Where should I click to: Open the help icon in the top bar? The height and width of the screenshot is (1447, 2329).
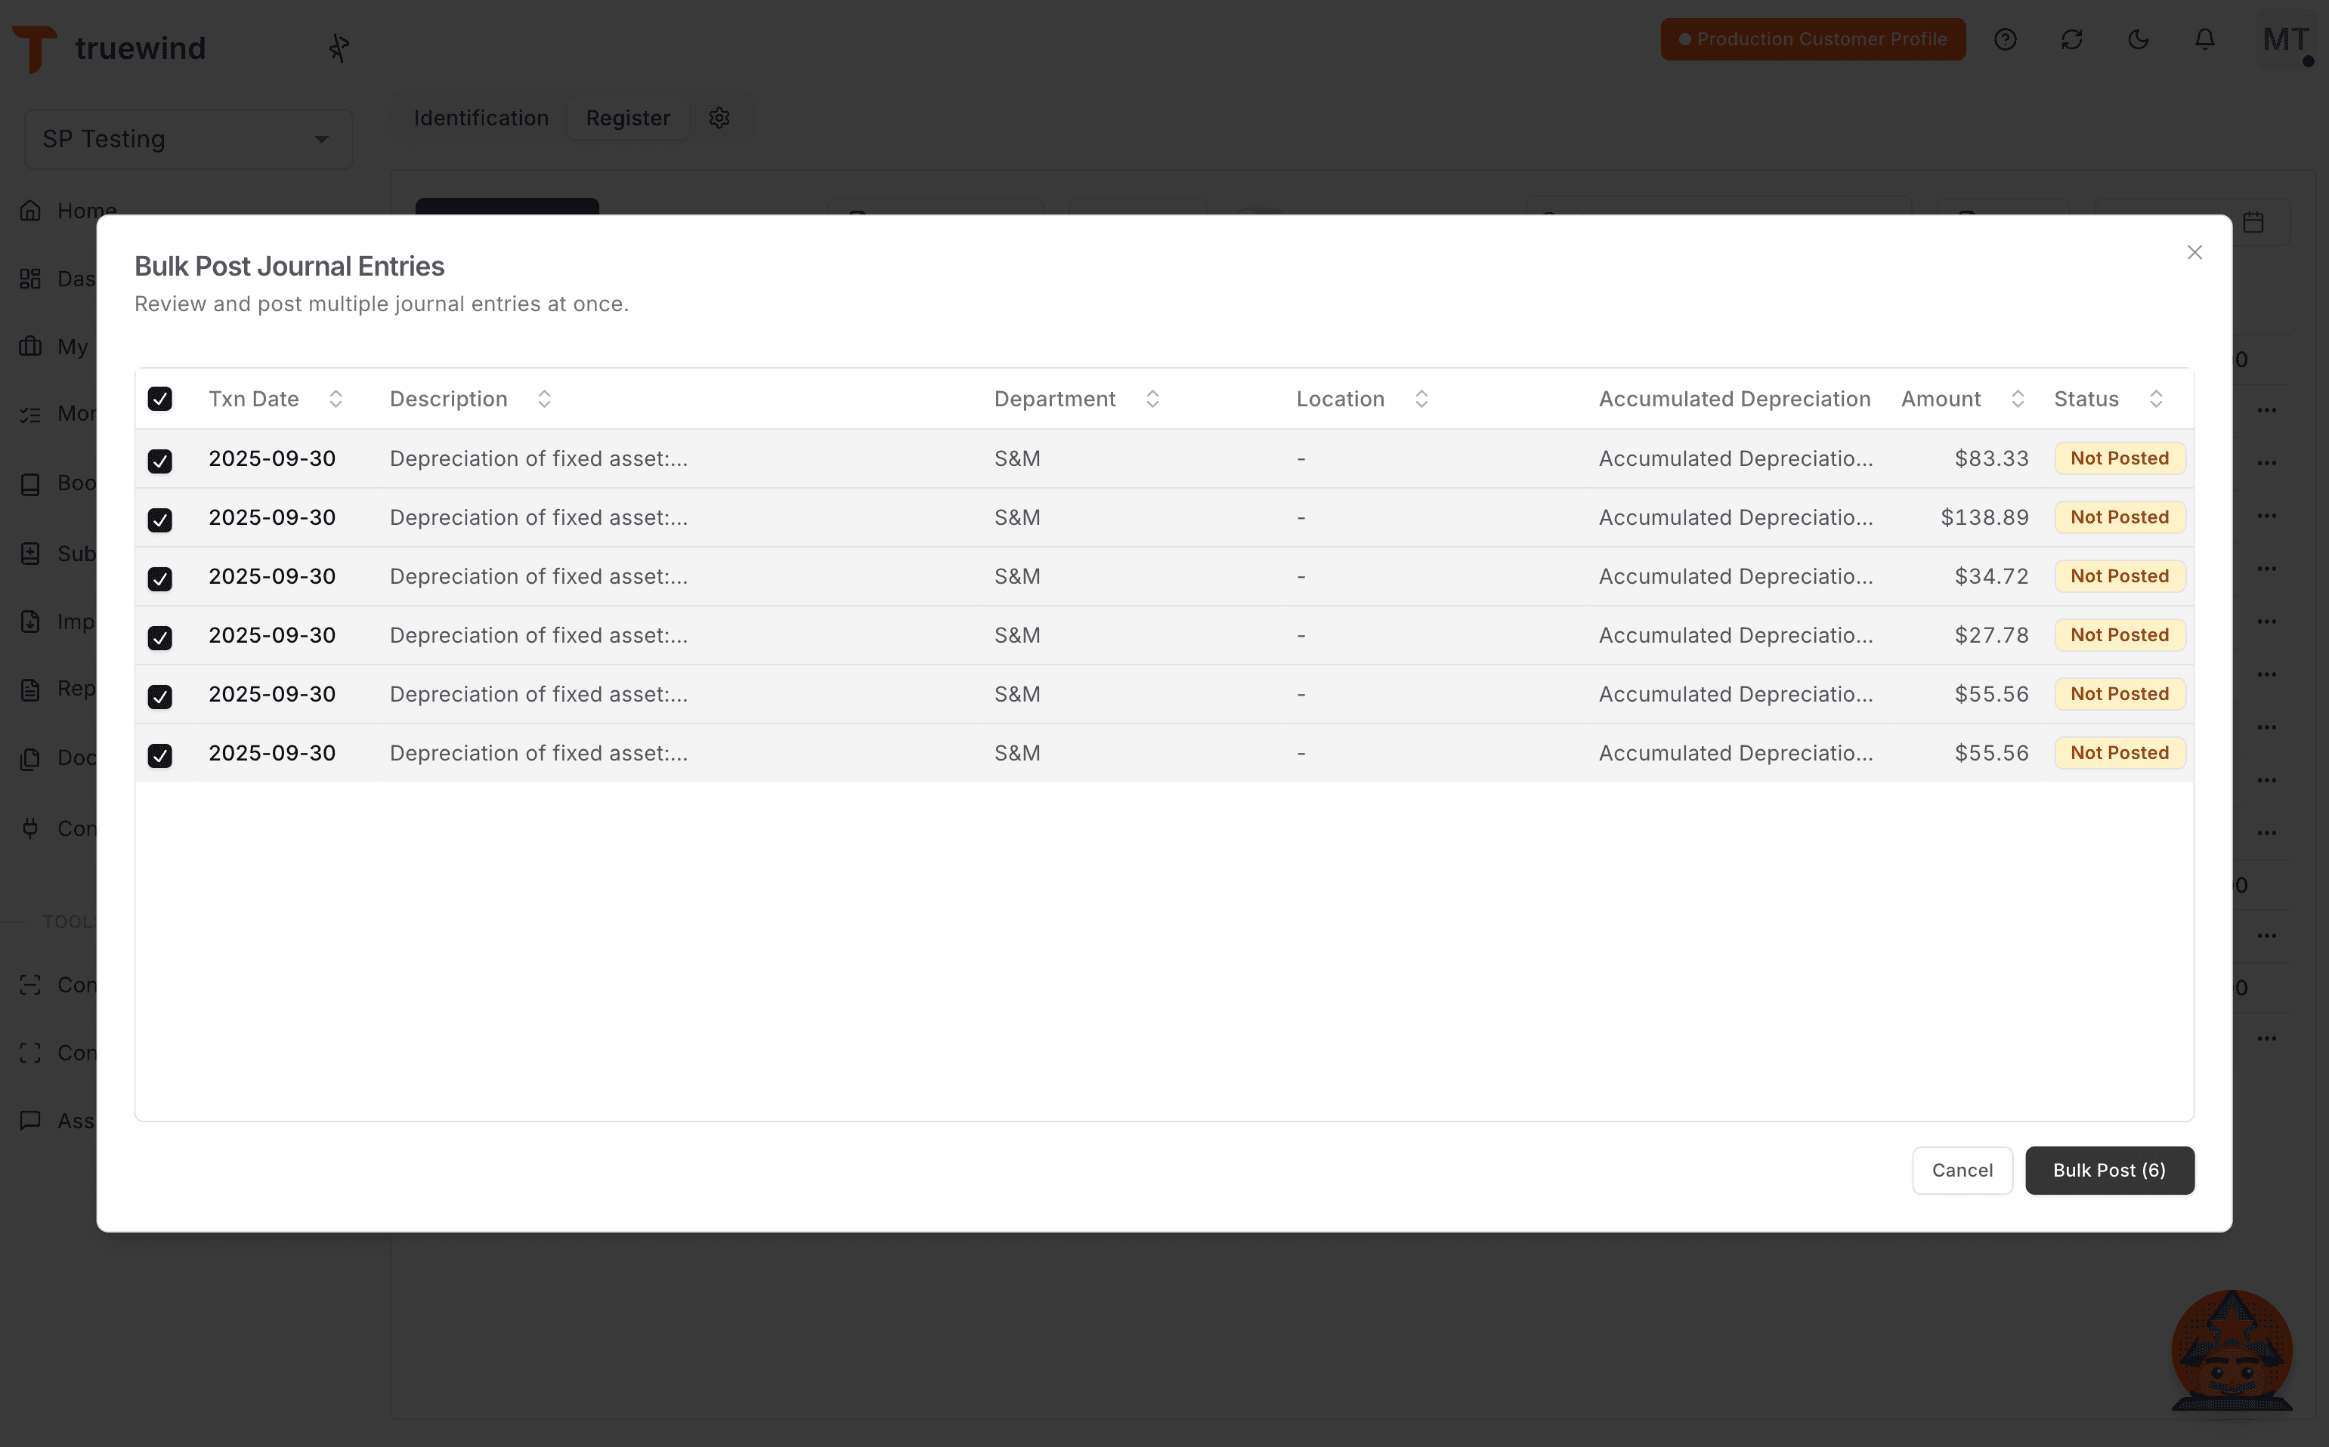point(2006,39)
